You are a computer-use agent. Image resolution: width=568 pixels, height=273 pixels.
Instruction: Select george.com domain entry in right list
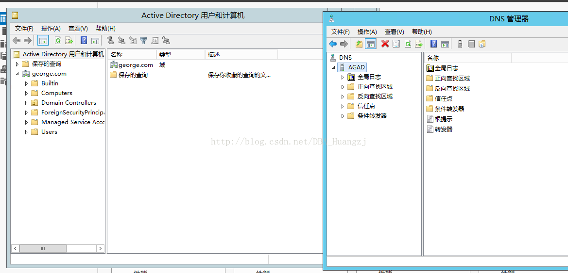tap(132, 65)
